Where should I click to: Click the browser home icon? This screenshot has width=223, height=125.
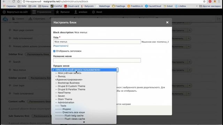(x=18, y=1)
